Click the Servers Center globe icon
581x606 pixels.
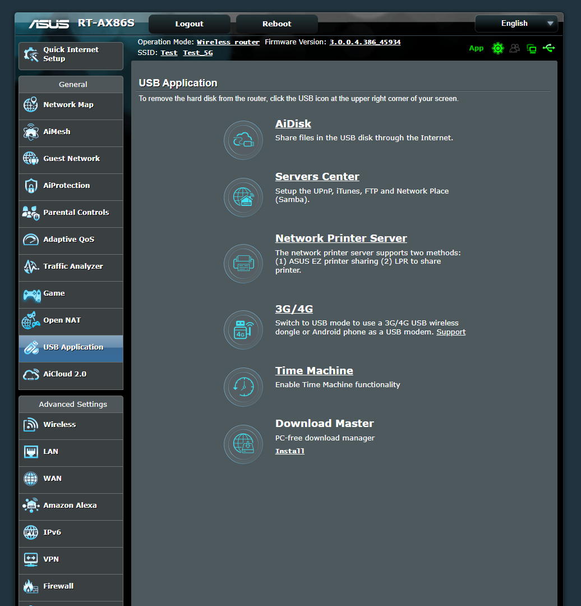tap(243, 197)
